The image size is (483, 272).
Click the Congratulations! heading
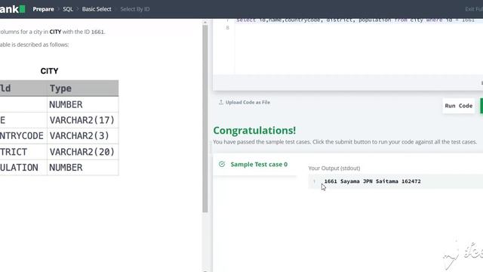(254, 131)
